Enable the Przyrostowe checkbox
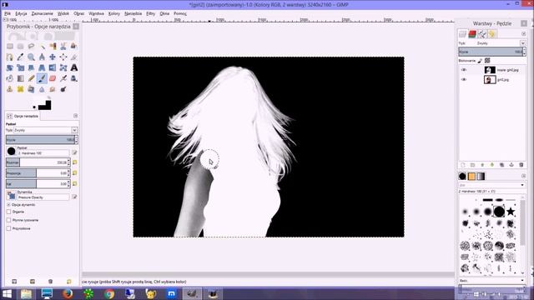 point(9,228)
